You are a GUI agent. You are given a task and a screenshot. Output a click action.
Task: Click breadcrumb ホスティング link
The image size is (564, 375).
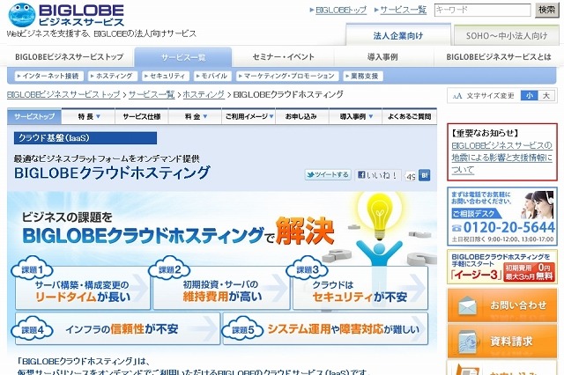(x=204, y=94)
